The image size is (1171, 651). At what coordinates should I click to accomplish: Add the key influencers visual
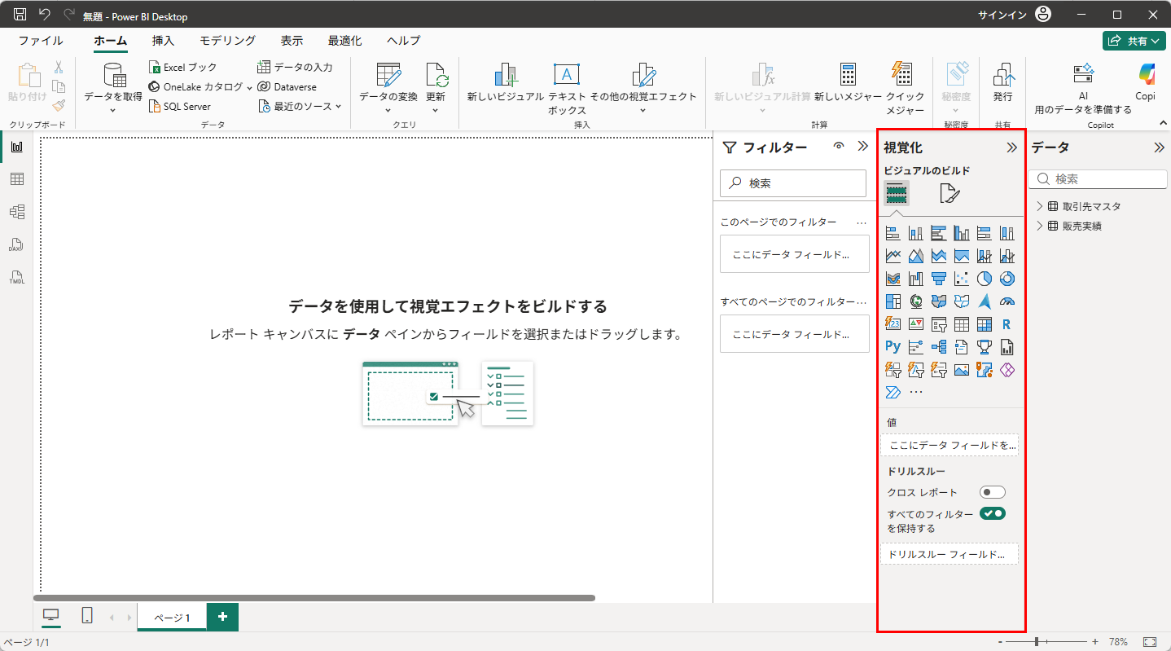click(916, 347)
